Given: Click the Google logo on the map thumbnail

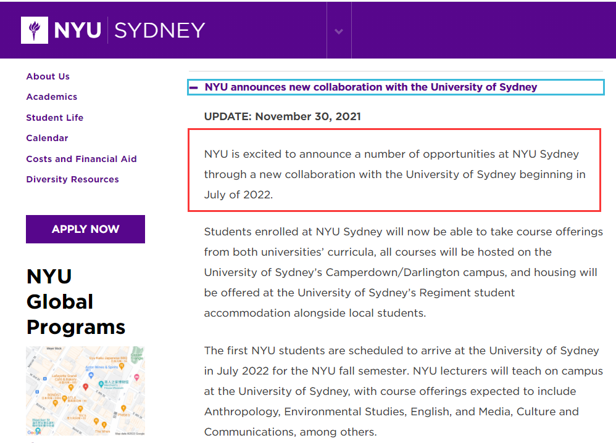Looking at the screenshot, I should click(35, 433).
